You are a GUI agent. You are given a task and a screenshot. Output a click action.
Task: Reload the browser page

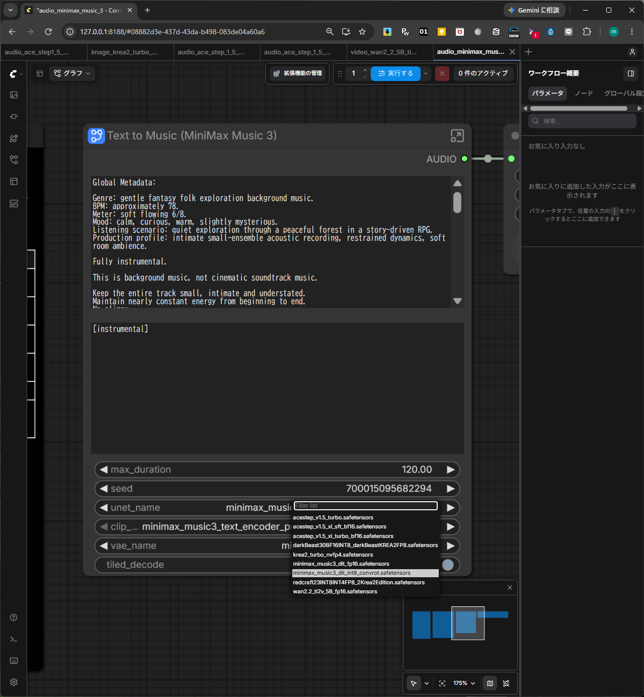click(x=48, y=32)
